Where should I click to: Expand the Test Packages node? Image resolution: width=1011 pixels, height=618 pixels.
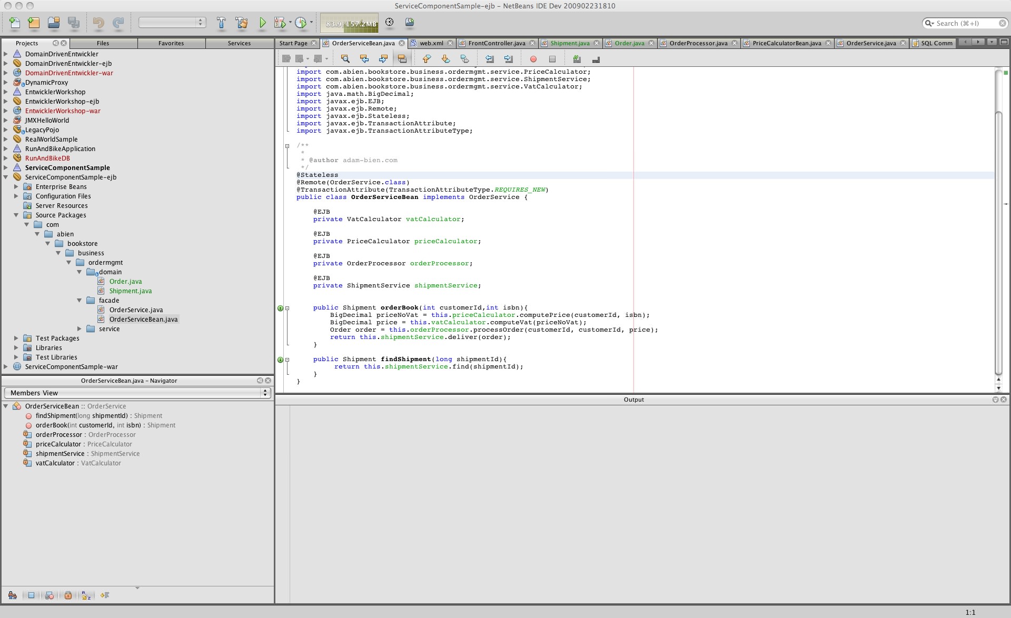click(x=16, y=338)
